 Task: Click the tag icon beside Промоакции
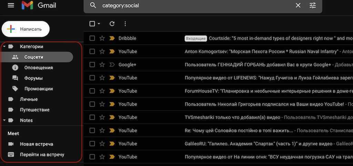point(15,89)
